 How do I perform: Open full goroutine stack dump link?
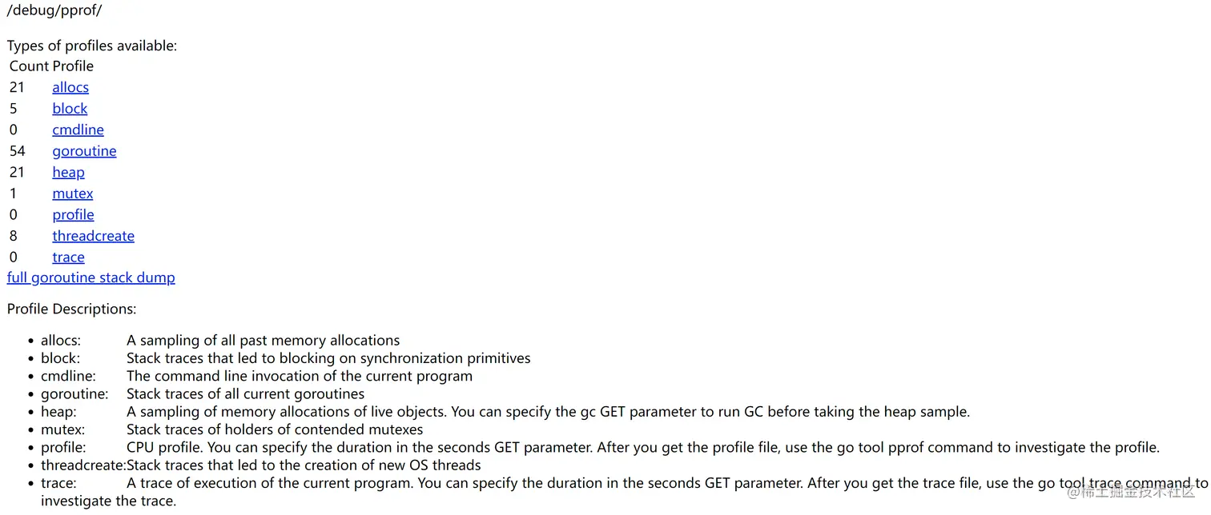pos(91,277)
